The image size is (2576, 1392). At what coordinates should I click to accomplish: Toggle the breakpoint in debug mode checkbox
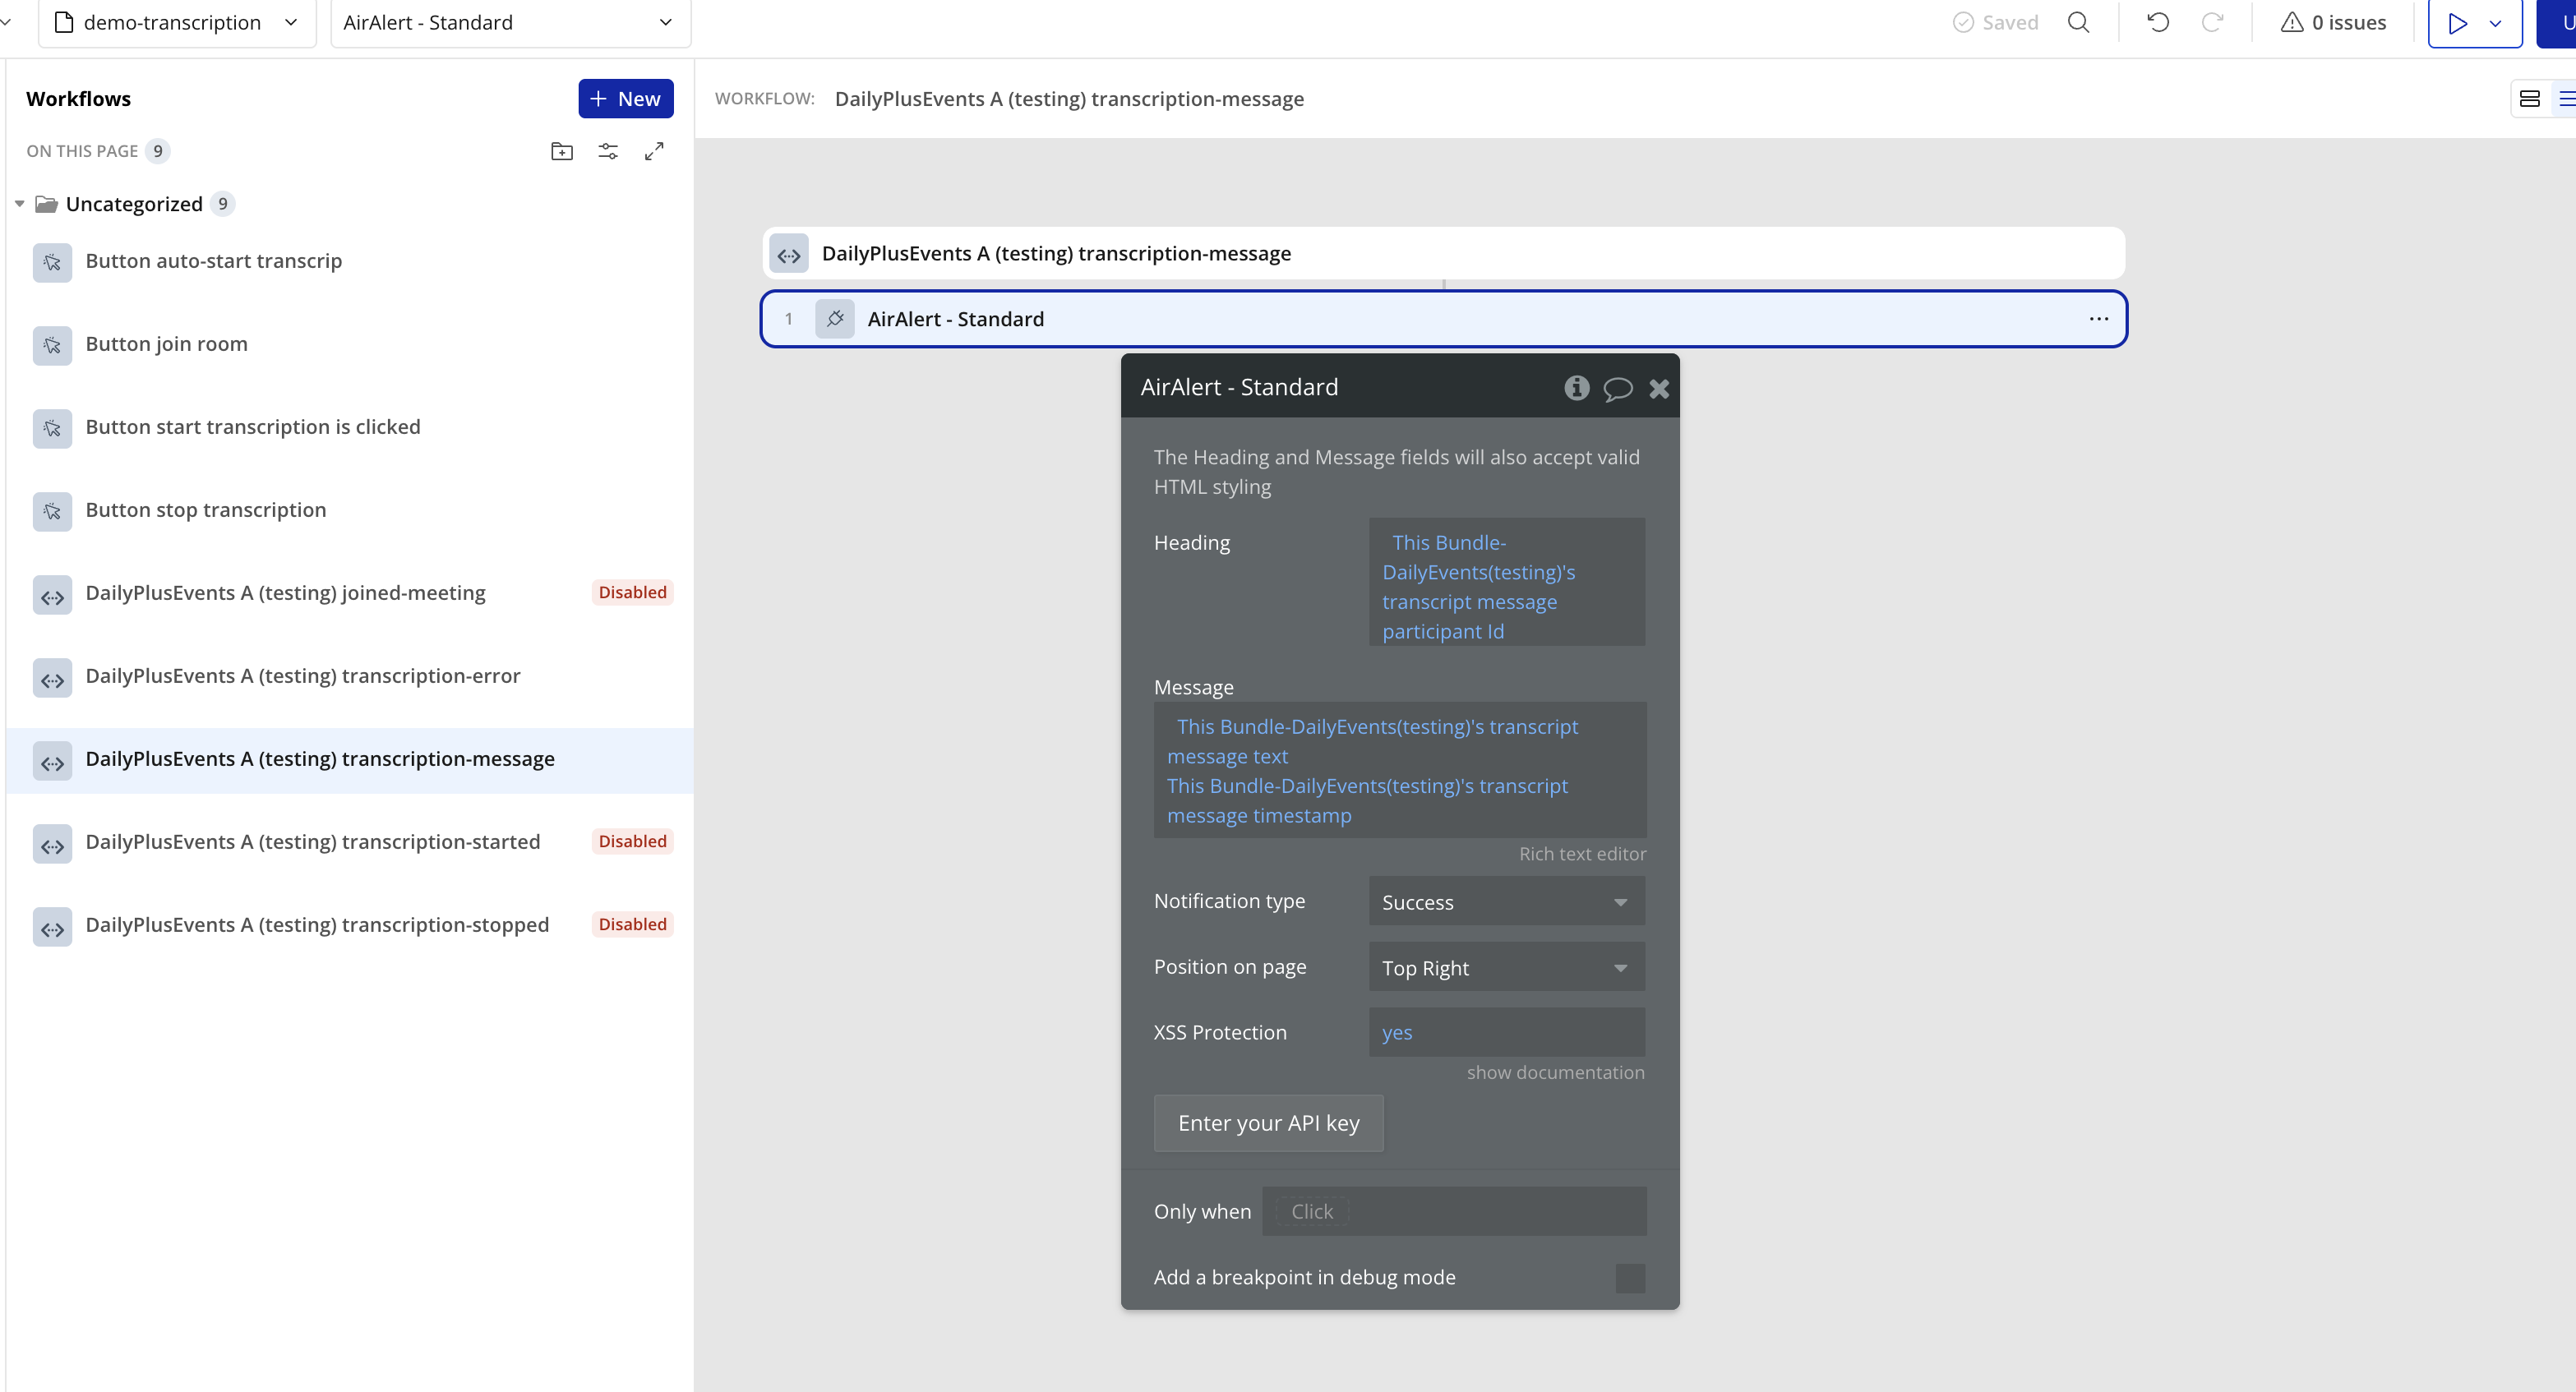[x=1629, y=1277]
